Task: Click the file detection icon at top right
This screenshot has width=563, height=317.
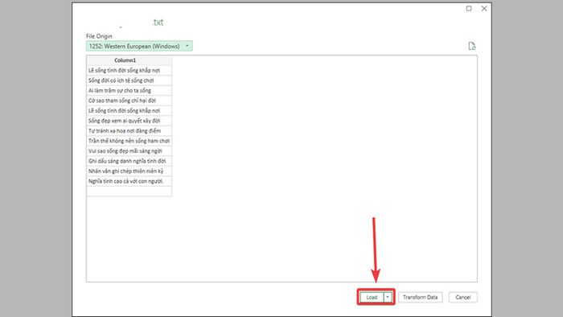Action: point(472,46)
